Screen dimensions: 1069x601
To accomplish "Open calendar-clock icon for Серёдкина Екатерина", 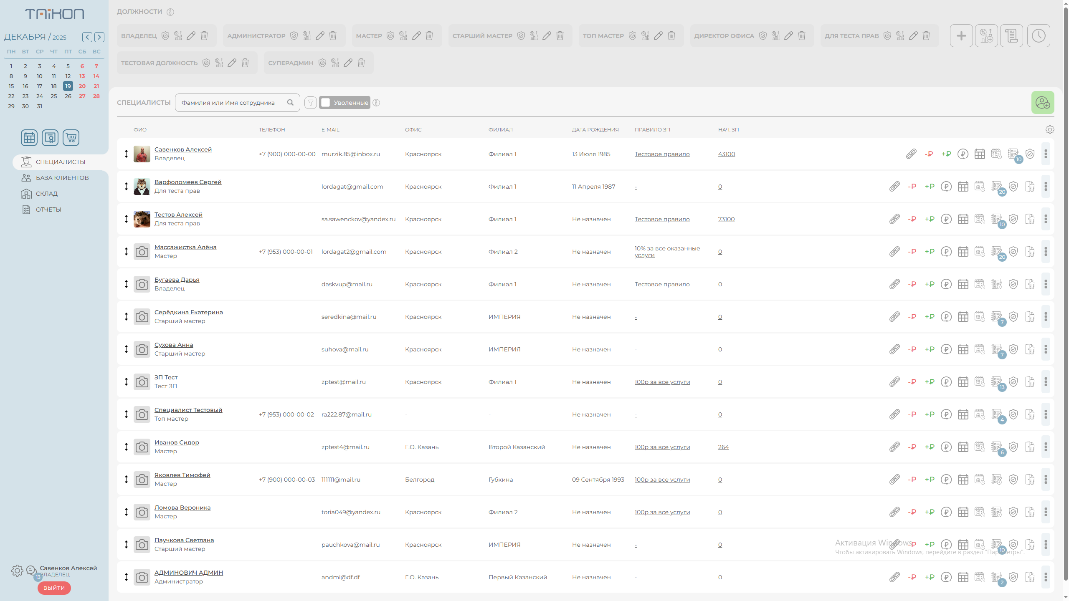I will tap(980, 317).
